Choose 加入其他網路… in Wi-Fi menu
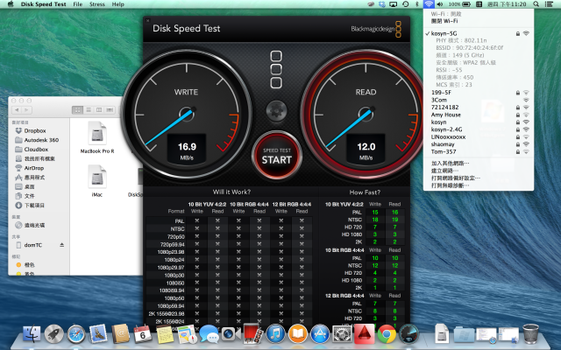The image size is (561, 350). click(x=479, y=164)
